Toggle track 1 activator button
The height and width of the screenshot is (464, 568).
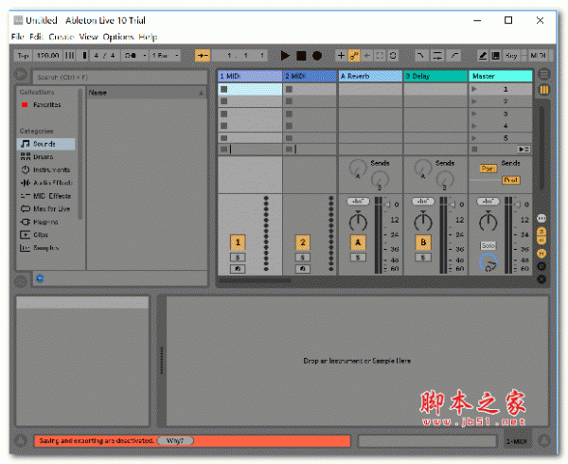coord(237,242)
